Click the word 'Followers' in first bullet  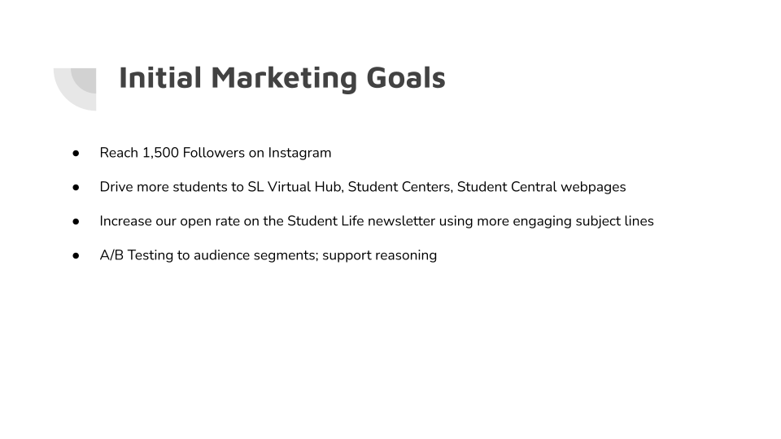[x=214, y=153]
